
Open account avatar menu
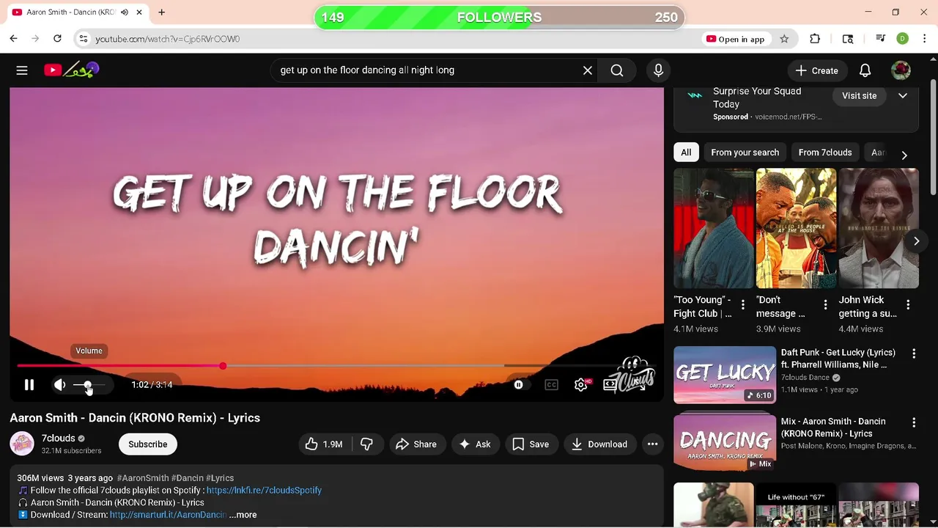[x=901, y=70]
